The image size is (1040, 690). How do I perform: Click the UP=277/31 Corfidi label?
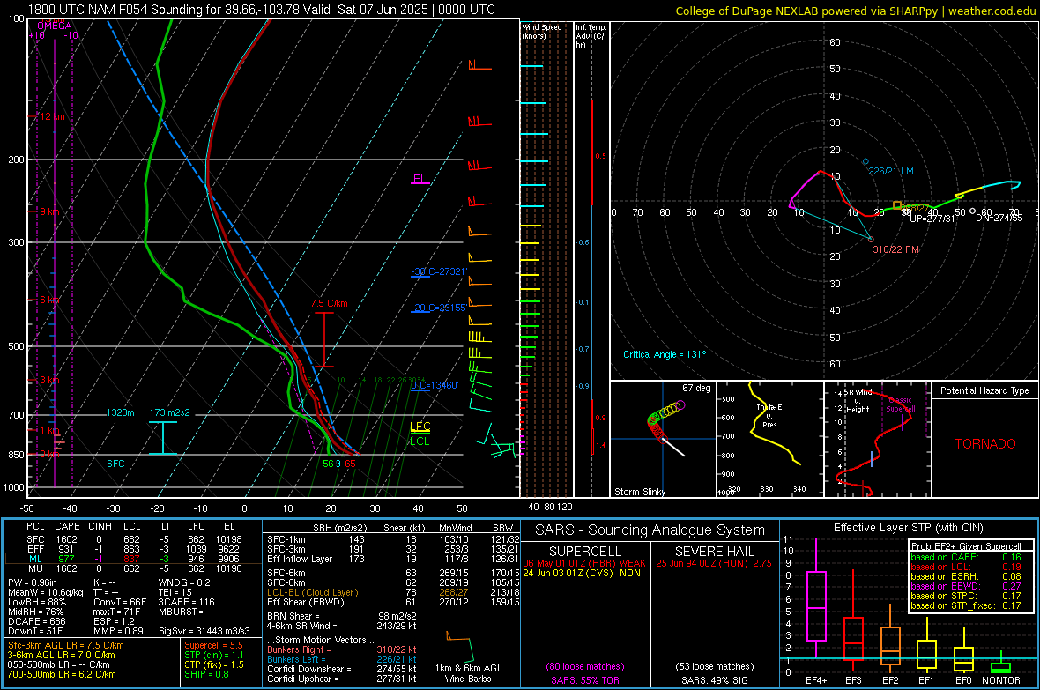tap(932, 219)
